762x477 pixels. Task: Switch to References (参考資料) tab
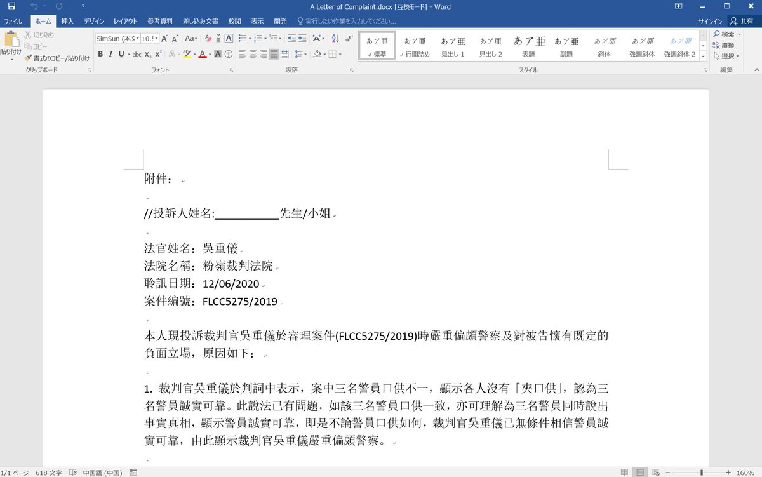(159, 21)
